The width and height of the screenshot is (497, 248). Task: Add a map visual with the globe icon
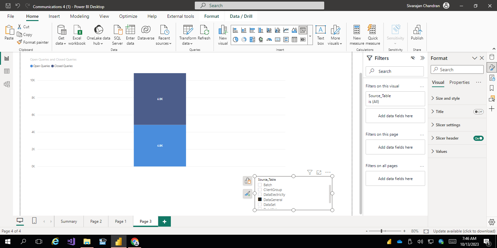coord(261,39)
